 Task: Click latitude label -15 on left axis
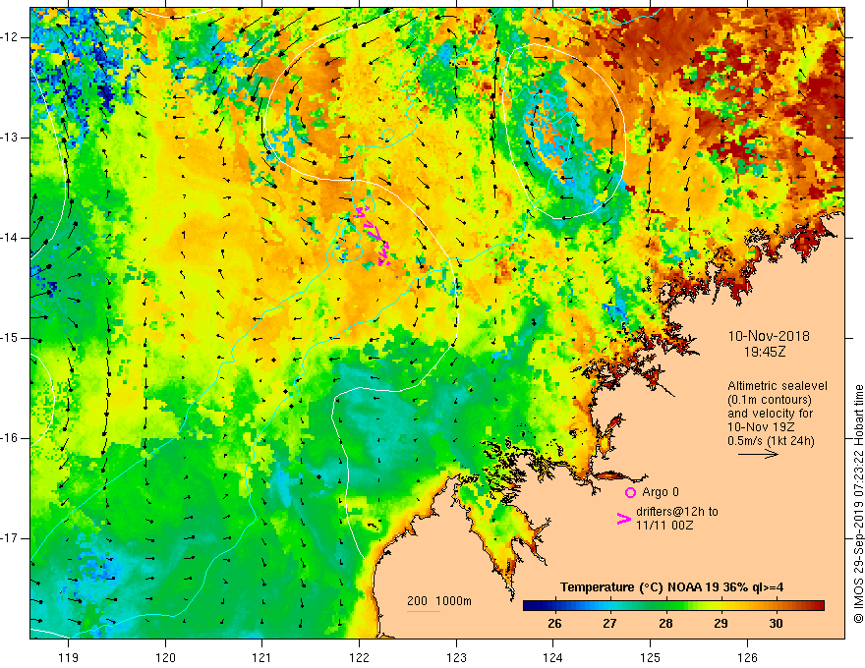(x=11, y=338)
